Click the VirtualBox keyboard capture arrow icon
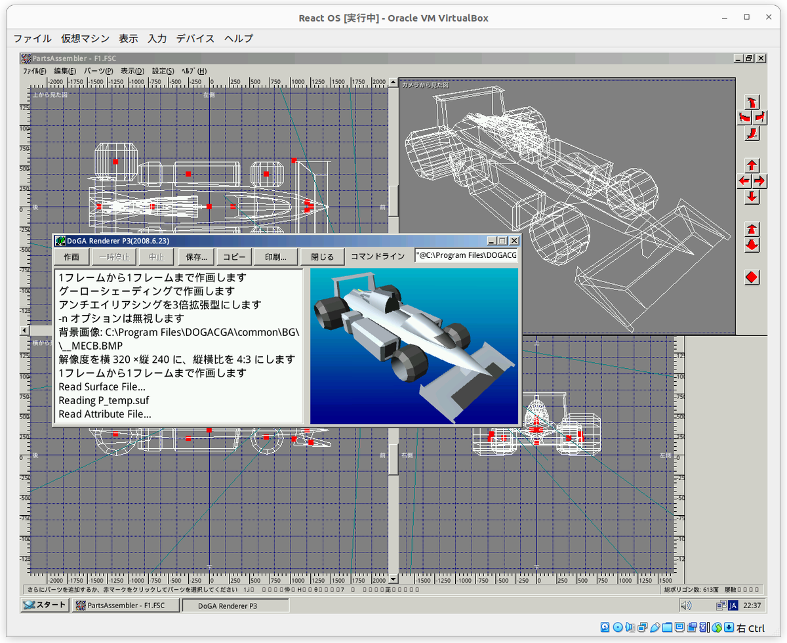Image resolution: width=787 pixels, height=643 pixels. tap(729, 628)
